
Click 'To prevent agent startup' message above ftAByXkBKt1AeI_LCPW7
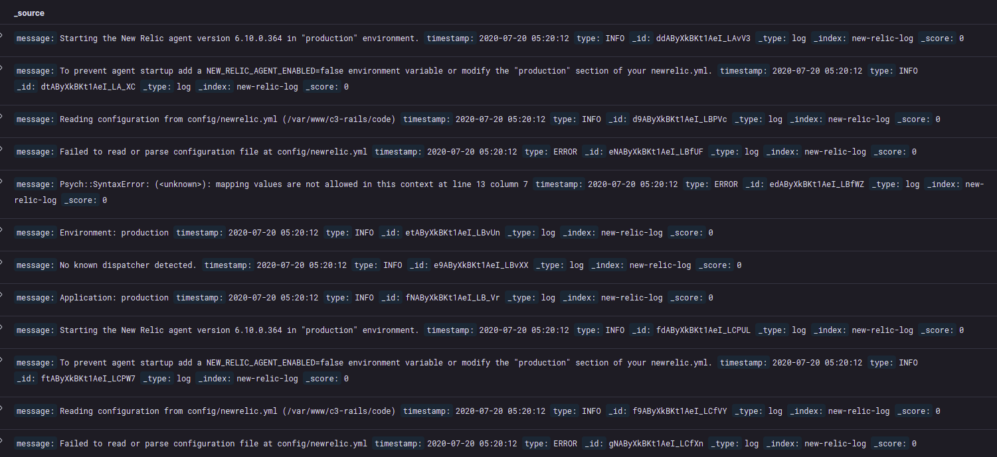[x=386, y=363]
